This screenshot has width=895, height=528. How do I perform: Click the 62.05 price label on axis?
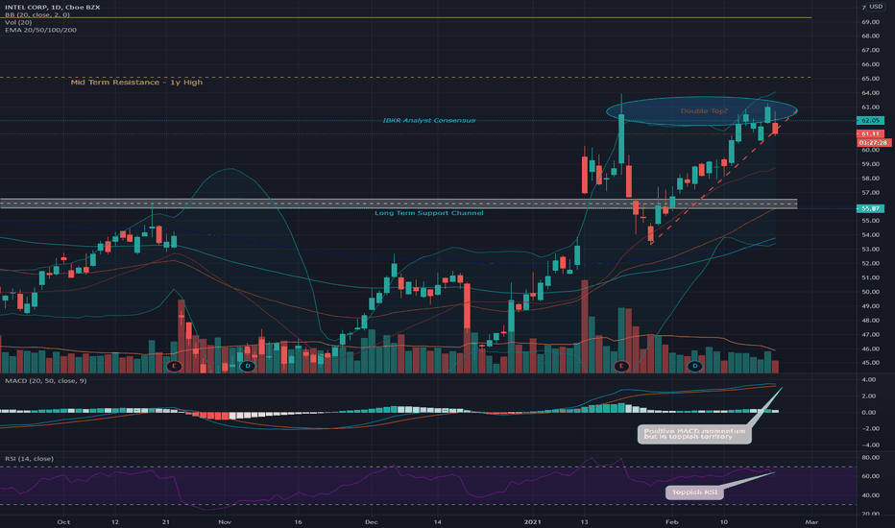pos(870,120)
